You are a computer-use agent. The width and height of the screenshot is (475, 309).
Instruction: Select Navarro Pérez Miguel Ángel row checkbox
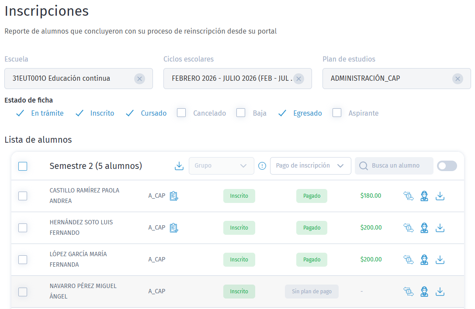tap(23, 292)
